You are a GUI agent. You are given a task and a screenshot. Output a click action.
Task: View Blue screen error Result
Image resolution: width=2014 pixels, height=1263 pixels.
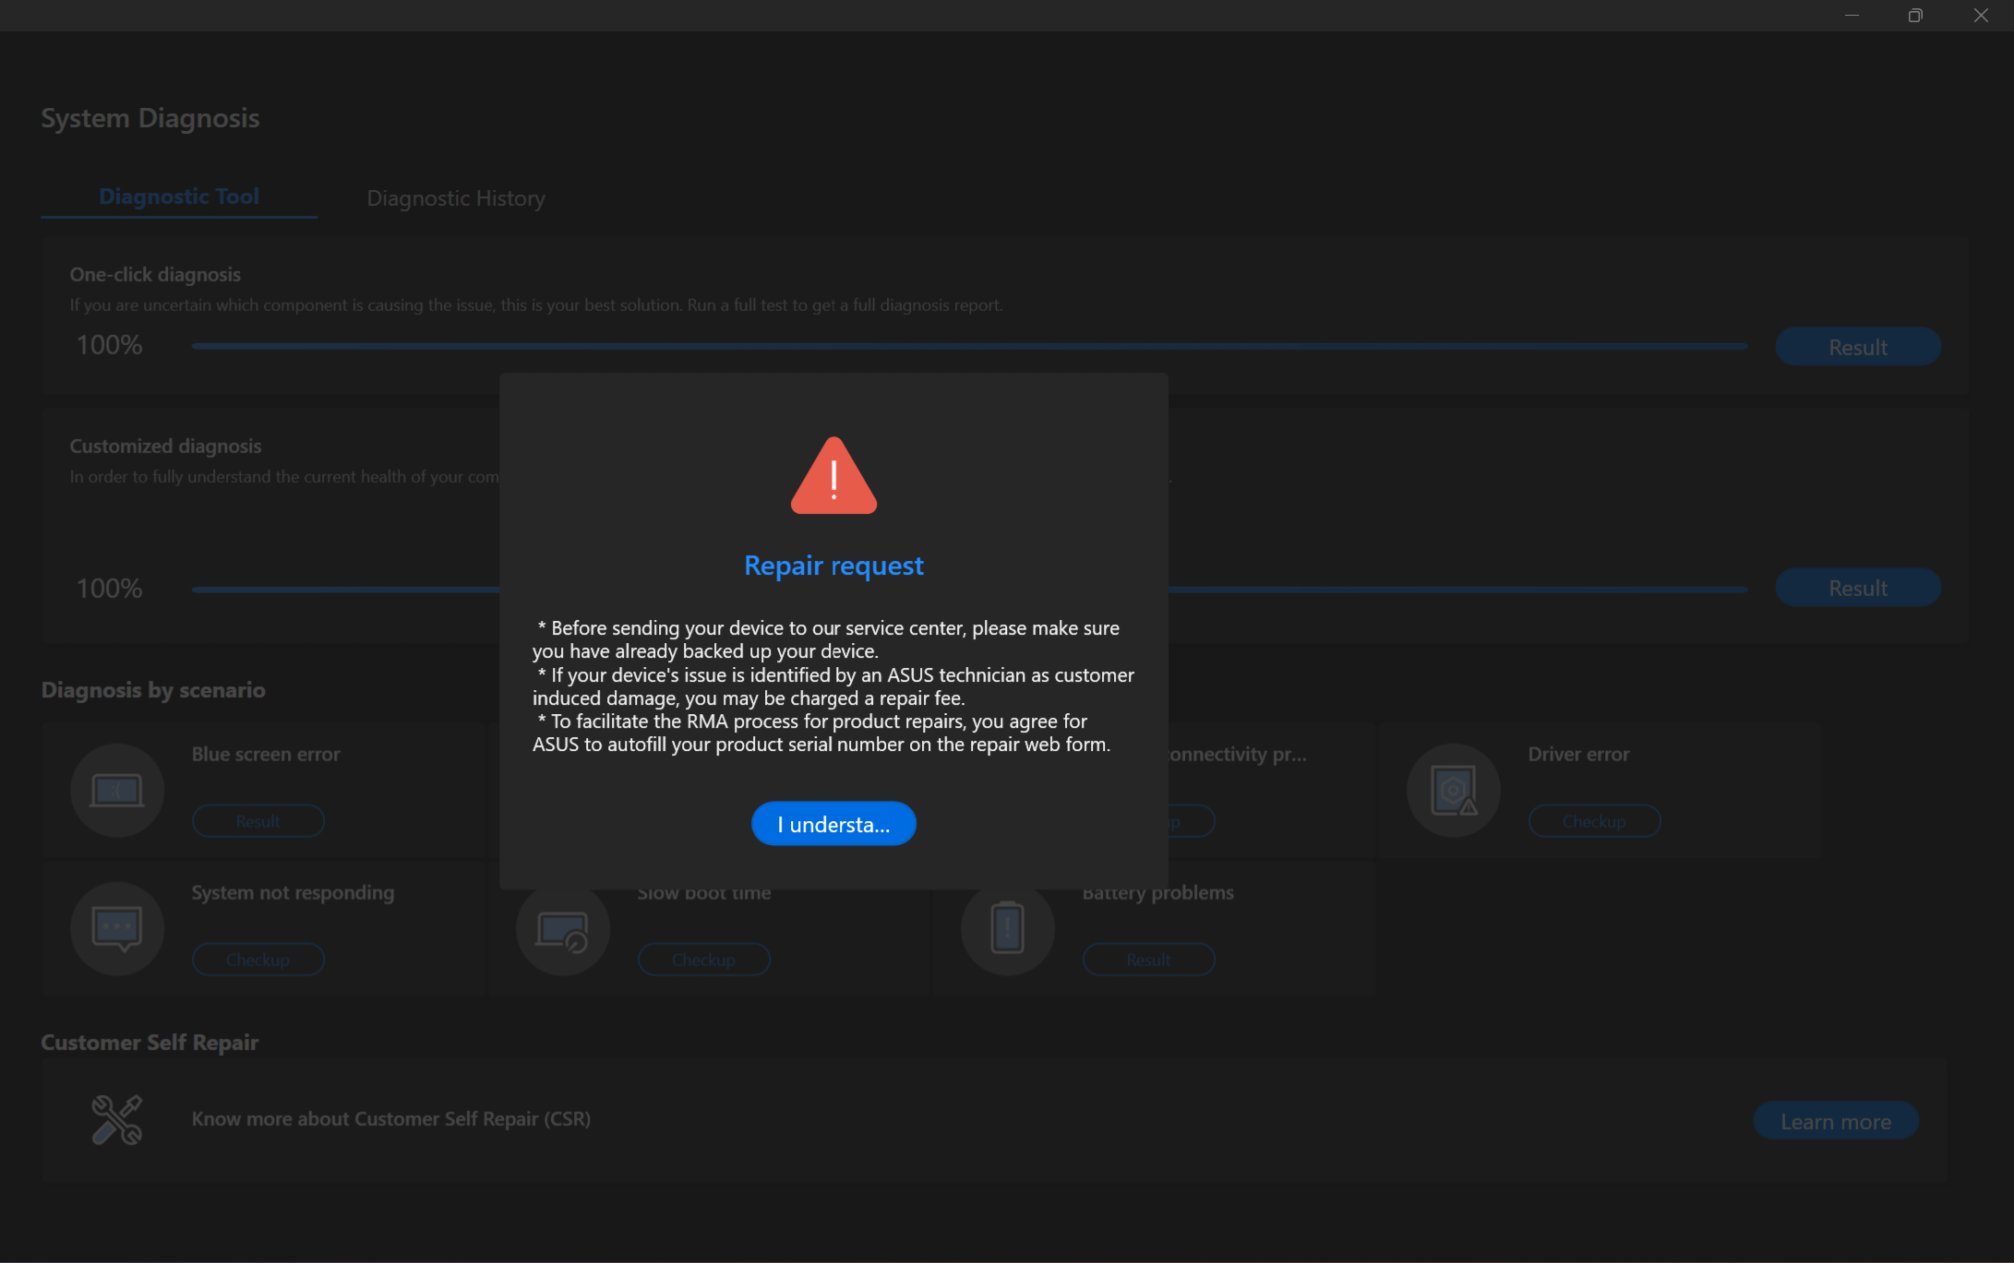coord(258,821)
